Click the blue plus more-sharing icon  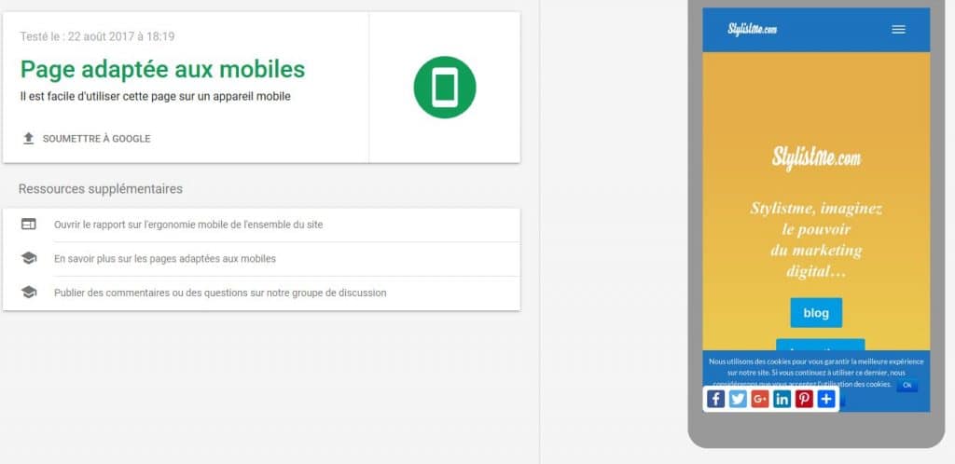tap(826, 399)
